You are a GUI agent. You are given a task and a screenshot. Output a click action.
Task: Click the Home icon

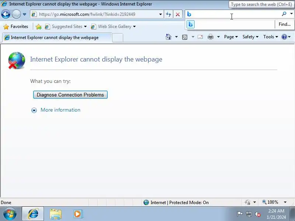[169, 37]
